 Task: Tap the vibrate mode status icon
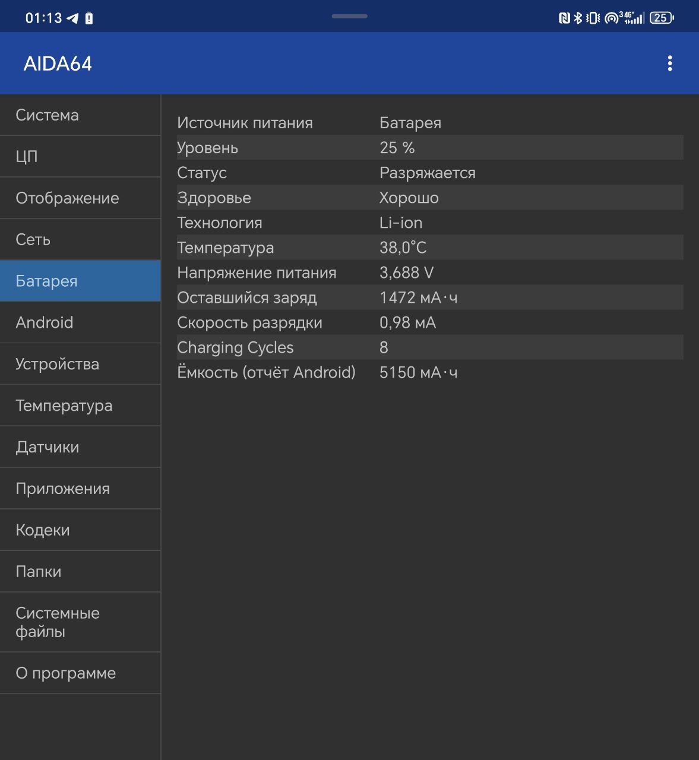[593, 18]
